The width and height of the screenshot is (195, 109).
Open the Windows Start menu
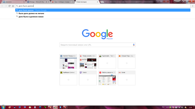pos(3,107)
